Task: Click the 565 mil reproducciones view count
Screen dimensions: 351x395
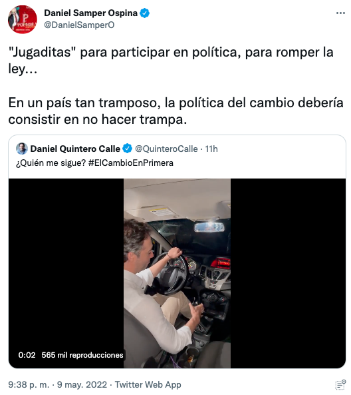Action: tap(82, 355)
